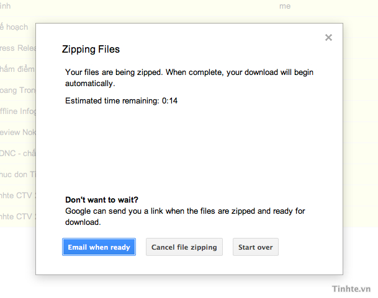Close the Zipping Files dialog

pos(328,38)
